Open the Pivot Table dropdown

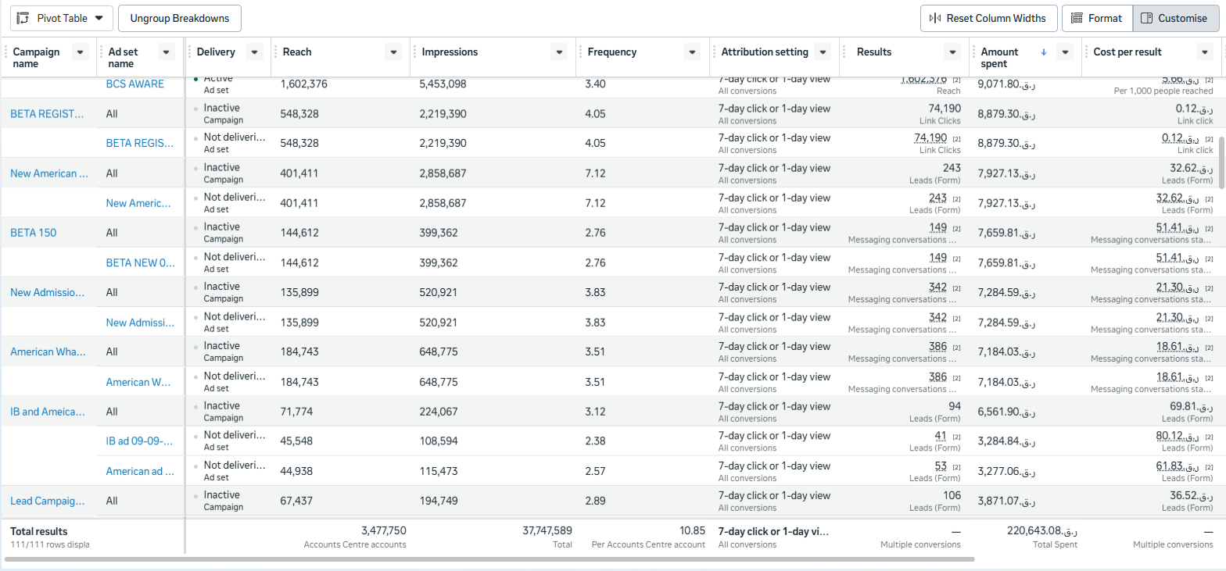(x=99, y=18)
